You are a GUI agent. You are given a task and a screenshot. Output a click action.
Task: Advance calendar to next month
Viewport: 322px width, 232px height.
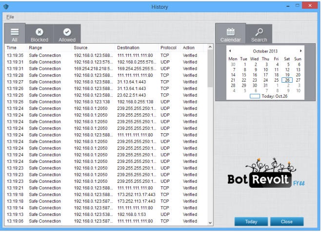pyautogui.click(x=301, y=51)
